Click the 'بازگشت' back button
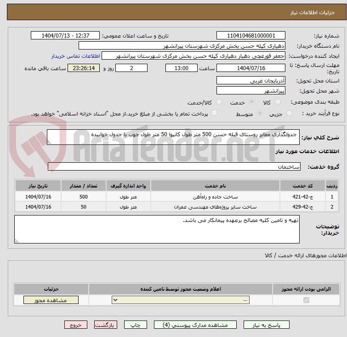Screen dimensions: 347x337 pyautogui.click(x=106, y=325)
